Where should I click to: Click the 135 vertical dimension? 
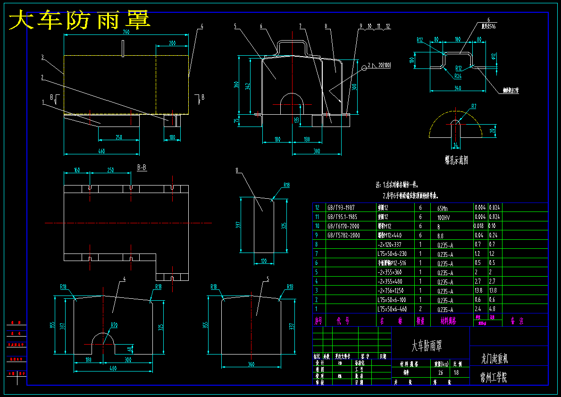296,120
